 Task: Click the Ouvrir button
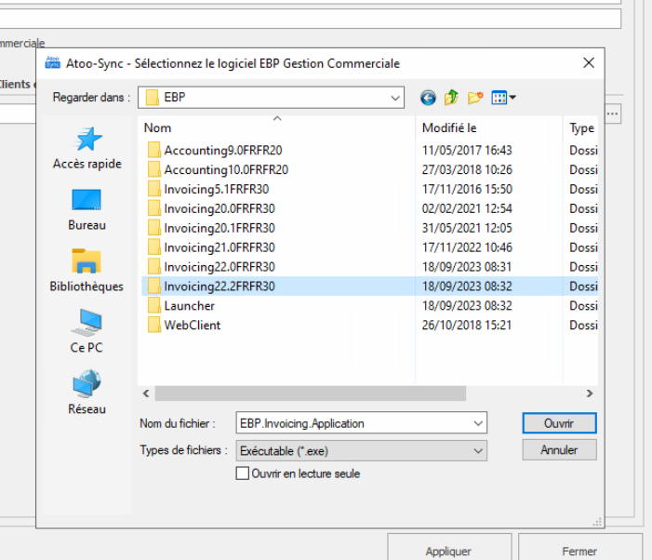pos(559,423)
